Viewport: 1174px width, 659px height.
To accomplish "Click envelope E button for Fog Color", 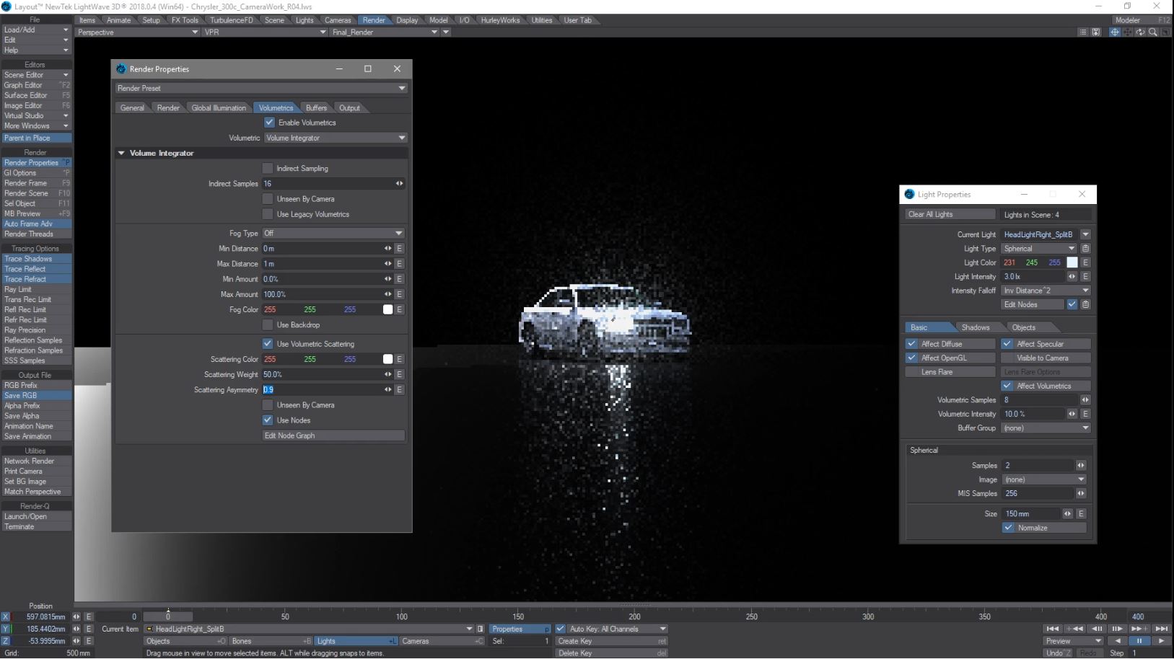I will [x=399, y=309].
